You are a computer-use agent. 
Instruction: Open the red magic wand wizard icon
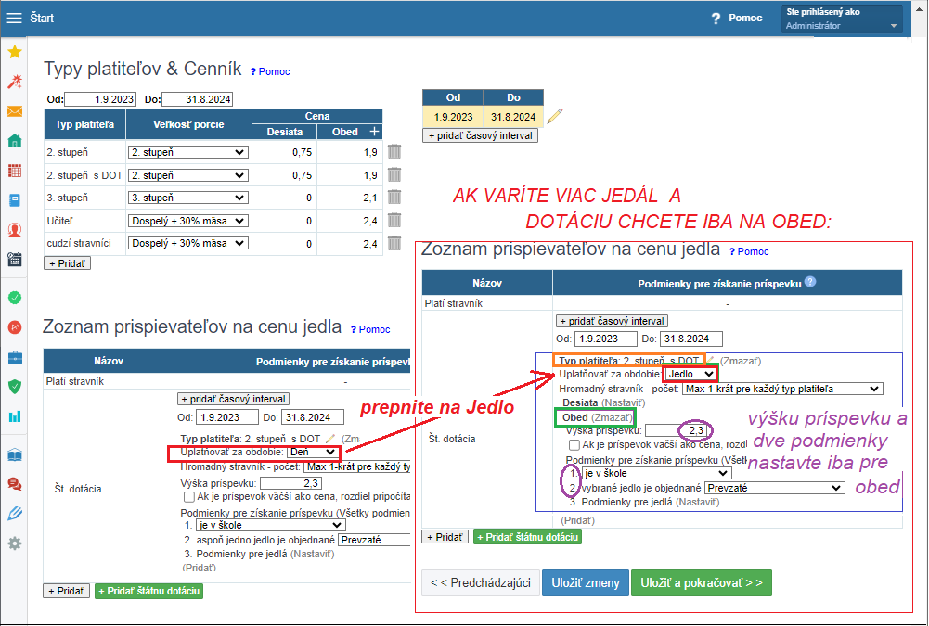click(15, 82)
